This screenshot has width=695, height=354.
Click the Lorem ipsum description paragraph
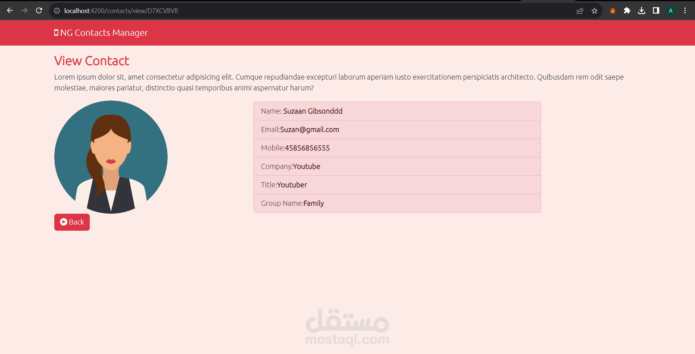[339, 82]
